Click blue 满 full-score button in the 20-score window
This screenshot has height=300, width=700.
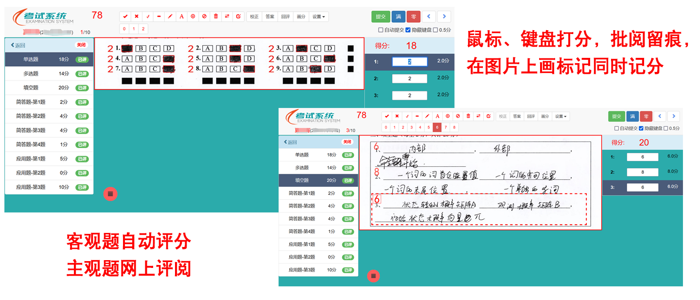[x=632, y=116]
